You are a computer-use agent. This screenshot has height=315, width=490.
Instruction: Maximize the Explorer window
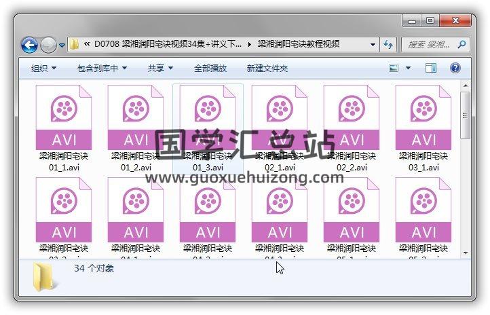pyautogui.click(x=430, y=20)
